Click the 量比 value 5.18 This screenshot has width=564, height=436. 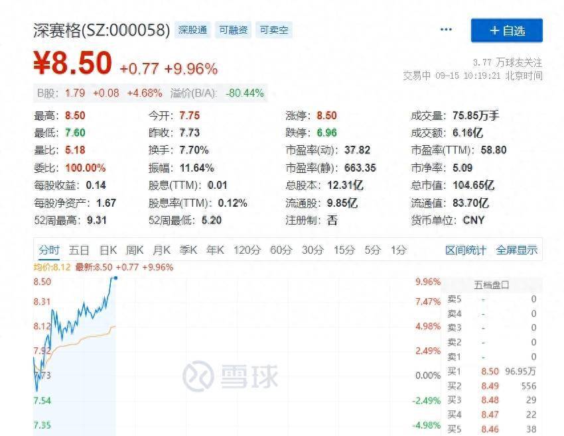tap(75, 150)
